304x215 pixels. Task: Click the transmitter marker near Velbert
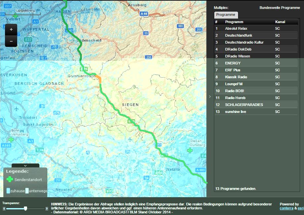point(15,16)
